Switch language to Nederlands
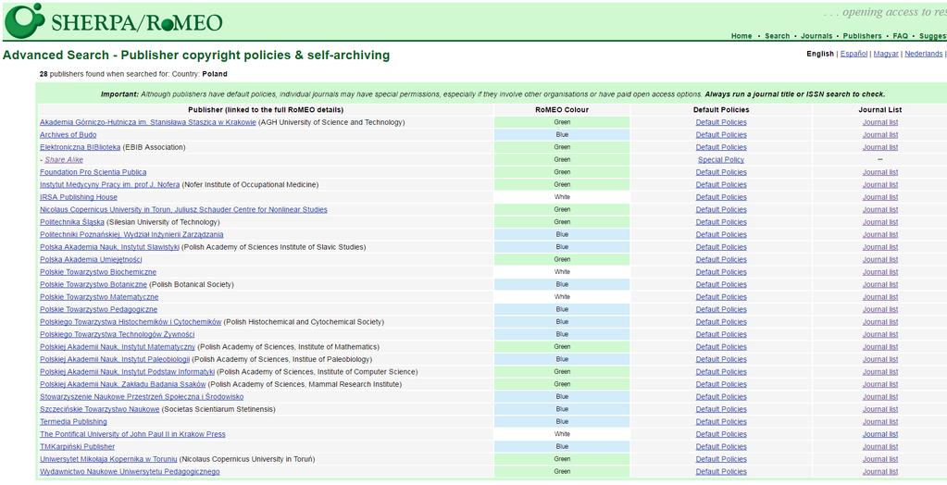The width and height of the screenshot is (947, 485). [x=923, y=54]
